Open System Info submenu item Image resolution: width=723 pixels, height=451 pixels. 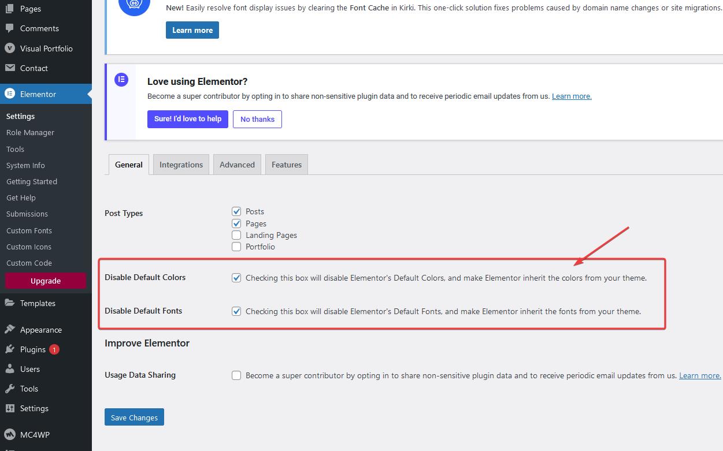click(25, 165)
